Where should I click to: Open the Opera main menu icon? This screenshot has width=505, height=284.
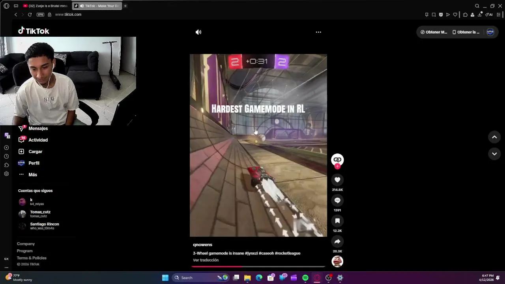(6, 6)
